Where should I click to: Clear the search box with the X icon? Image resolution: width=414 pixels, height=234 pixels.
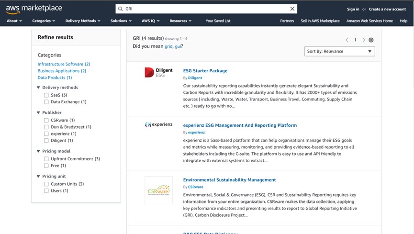pos(292,9)
